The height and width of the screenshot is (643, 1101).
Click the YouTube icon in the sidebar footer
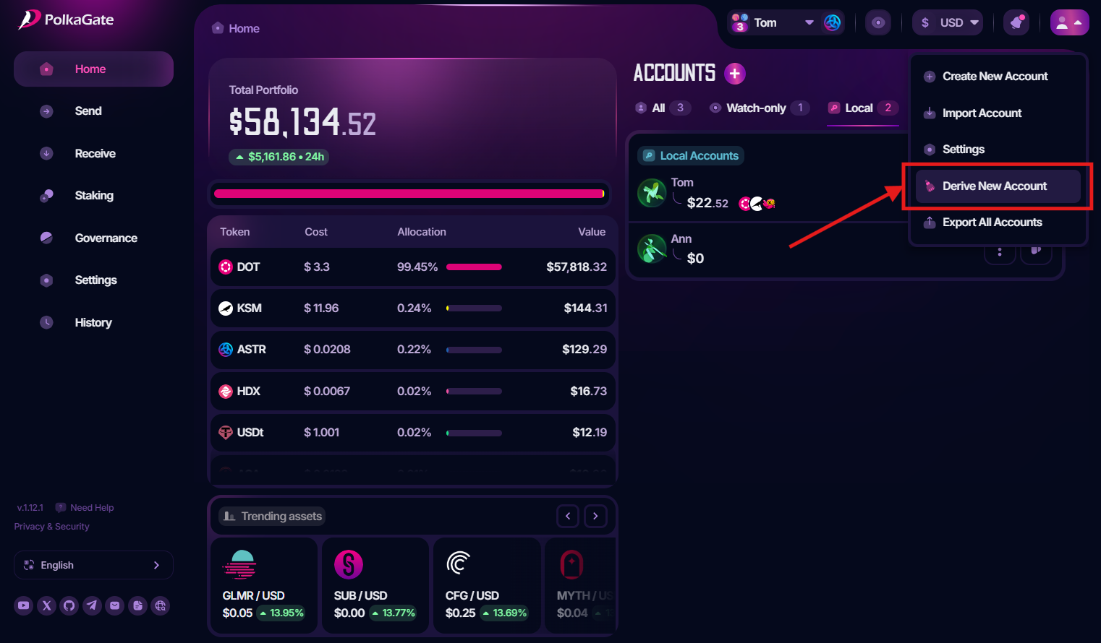point(24,605)
